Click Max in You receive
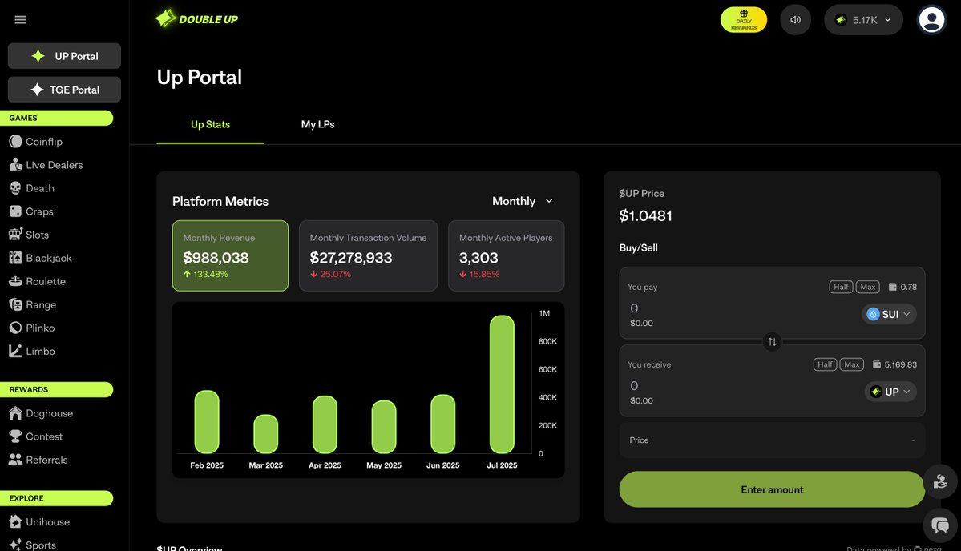This screenshot has width=961, height=551. (852, 364)
